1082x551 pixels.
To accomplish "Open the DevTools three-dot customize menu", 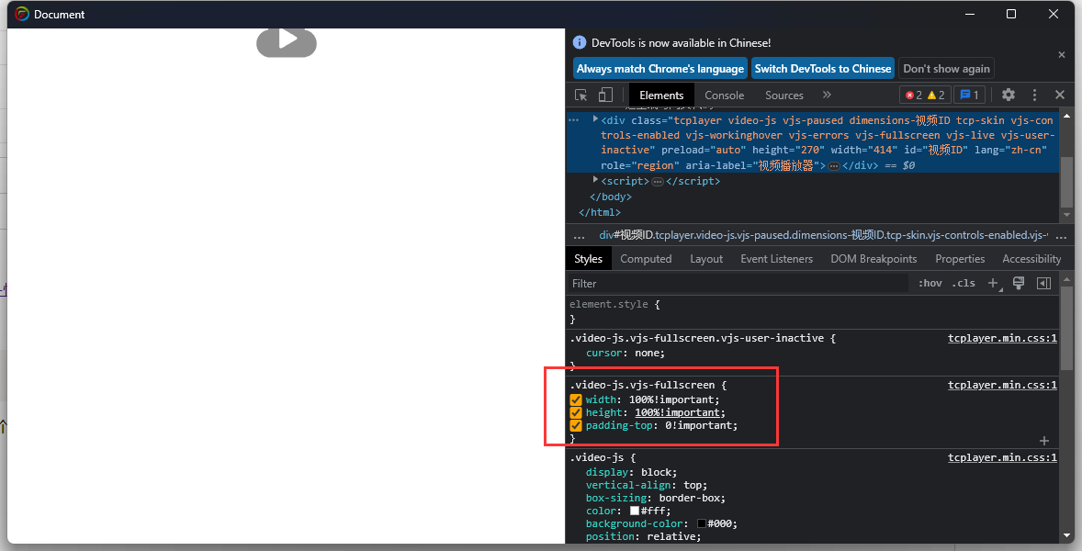I will [1034, 96].
